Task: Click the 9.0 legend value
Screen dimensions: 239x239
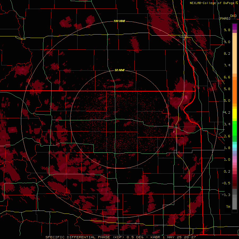Action: (227, 42)
